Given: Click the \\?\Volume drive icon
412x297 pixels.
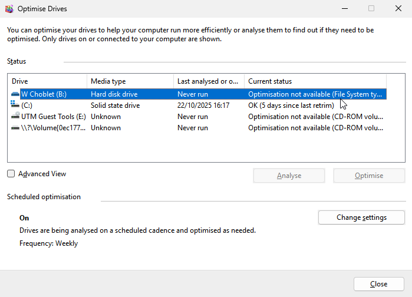Looking at the screenshot, I should point(15,128).
